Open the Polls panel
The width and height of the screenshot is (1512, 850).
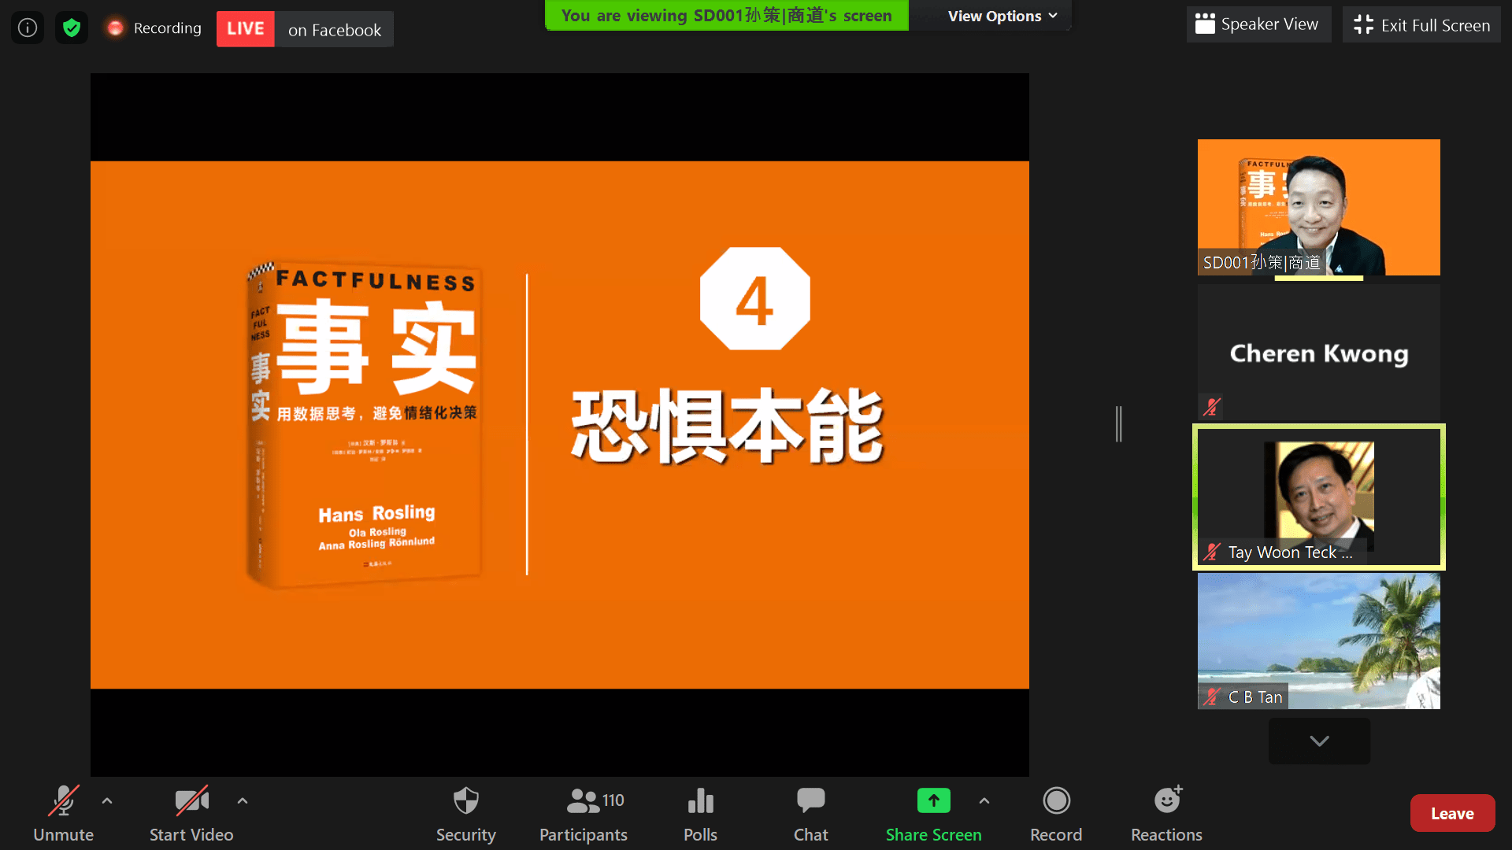700,814
